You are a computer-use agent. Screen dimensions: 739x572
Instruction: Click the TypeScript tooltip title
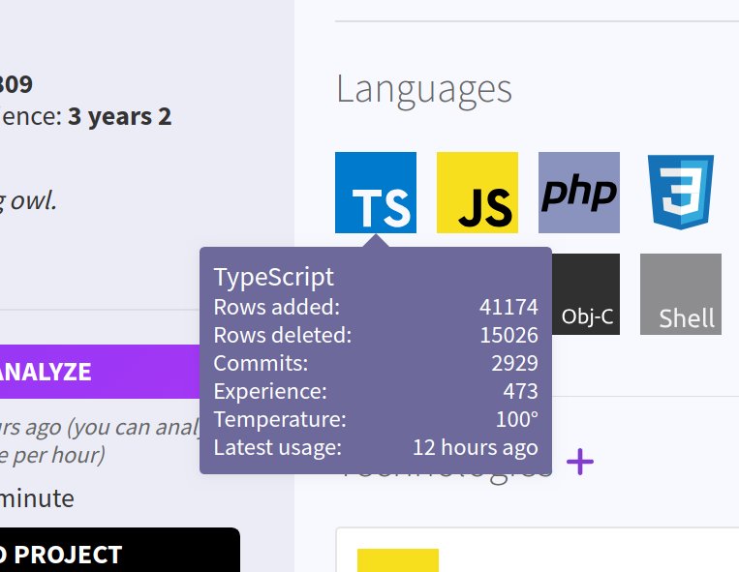tap(274, 277)
